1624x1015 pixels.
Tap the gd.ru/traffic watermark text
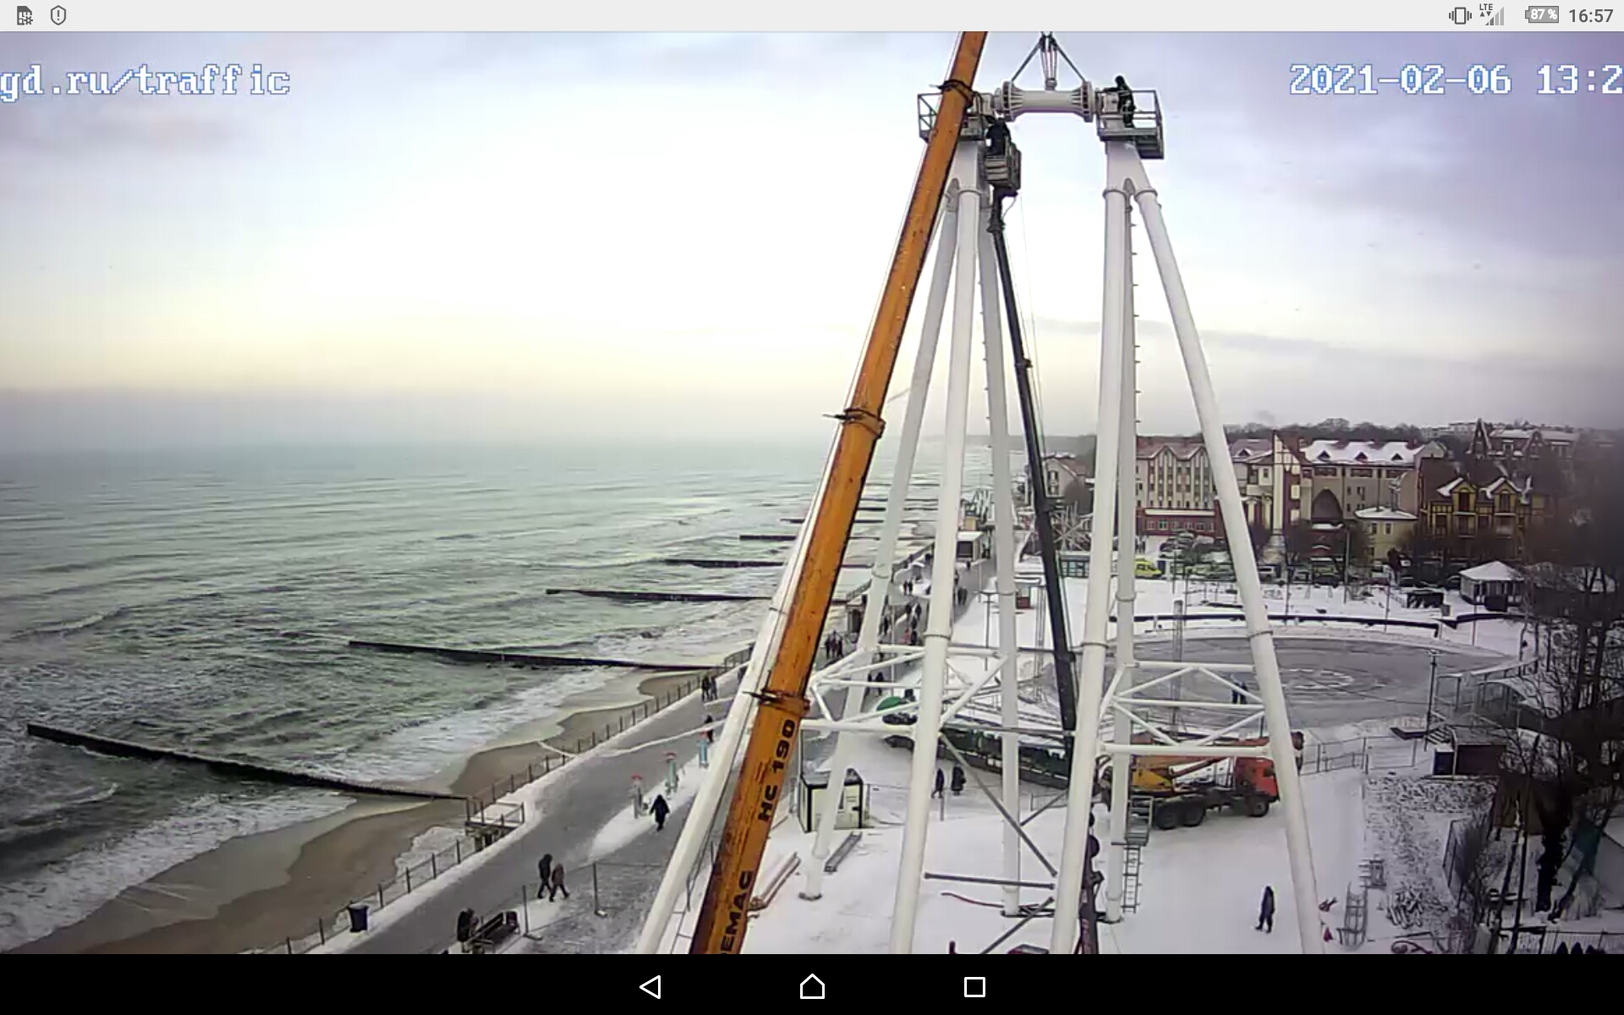click(x=144, y=81)
